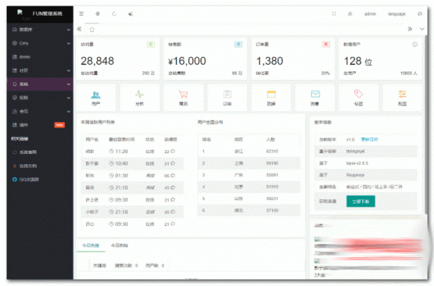
Task: Open the language menu in header
Action: point(396,14)
